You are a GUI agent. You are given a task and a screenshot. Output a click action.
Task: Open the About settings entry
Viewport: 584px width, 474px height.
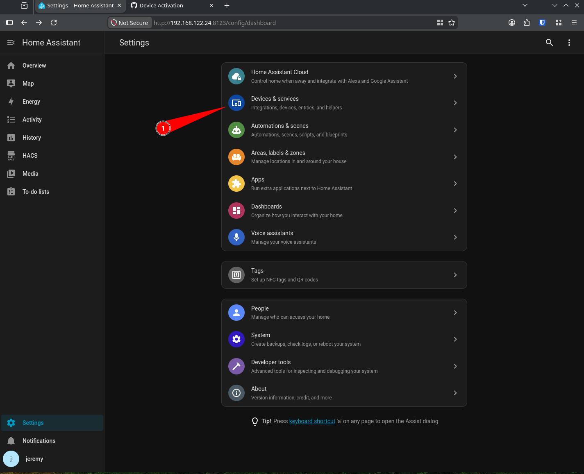344,393
